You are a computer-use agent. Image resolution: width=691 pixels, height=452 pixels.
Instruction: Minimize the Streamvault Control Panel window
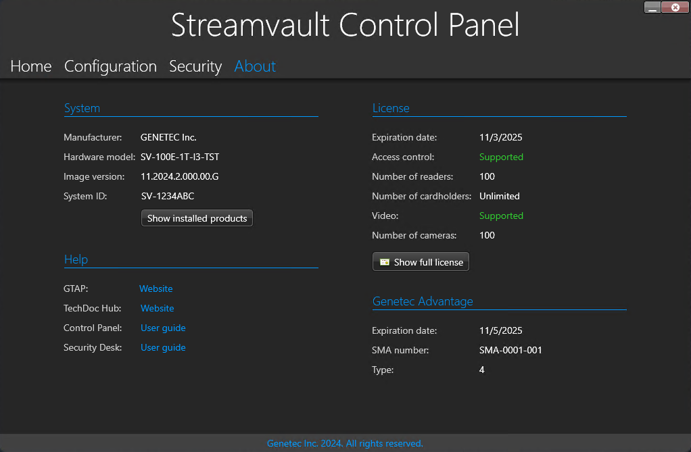click(x=652, y=7)
